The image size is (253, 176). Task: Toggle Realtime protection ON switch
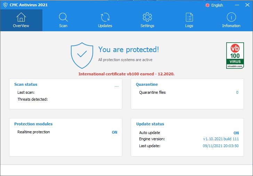[x=115, y=132]
